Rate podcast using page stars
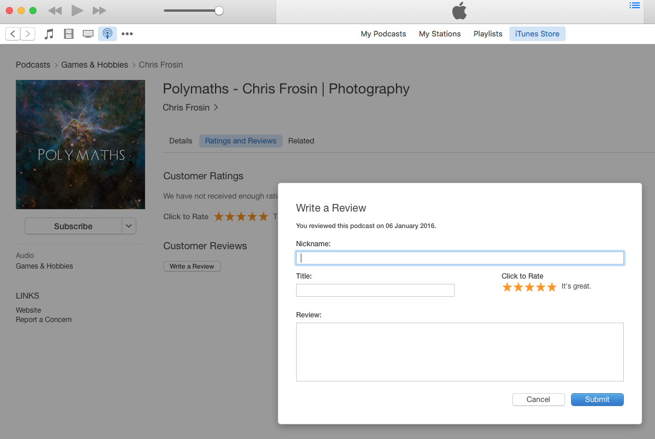Image resolution: width=655 pixels, height=439 pixels. 241,217
